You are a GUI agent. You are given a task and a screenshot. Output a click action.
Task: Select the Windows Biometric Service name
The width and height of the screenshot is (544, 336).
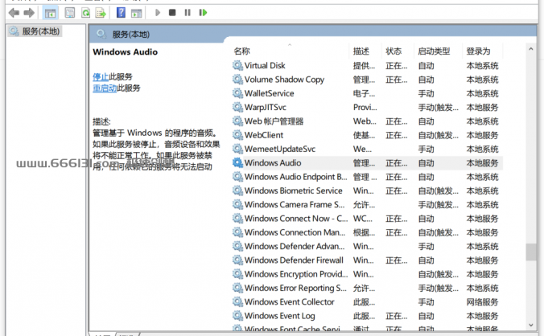tap(294, 191)
